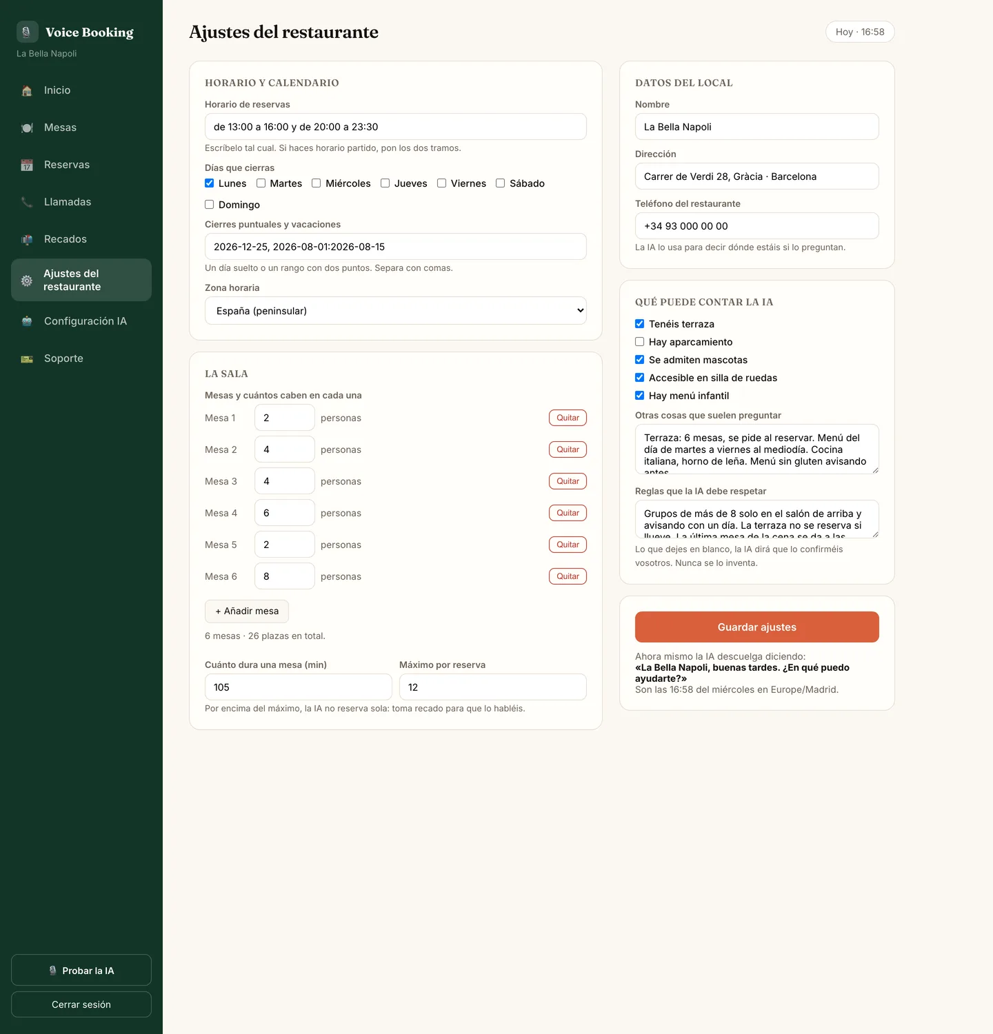Click the Mesa 6 capacity field
Image resolution: width=993 pixels, height=1034 pixels.
click(x=285, y=576)
